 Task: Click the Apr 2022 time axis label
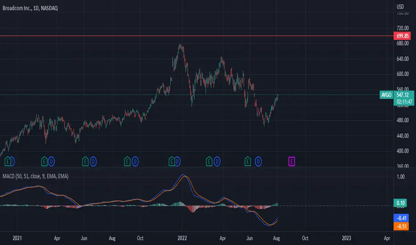[223, 238]
